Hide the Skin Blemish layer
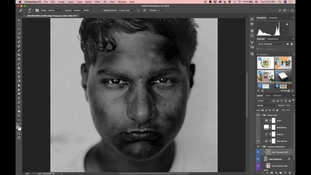 [x=258, y=141]
